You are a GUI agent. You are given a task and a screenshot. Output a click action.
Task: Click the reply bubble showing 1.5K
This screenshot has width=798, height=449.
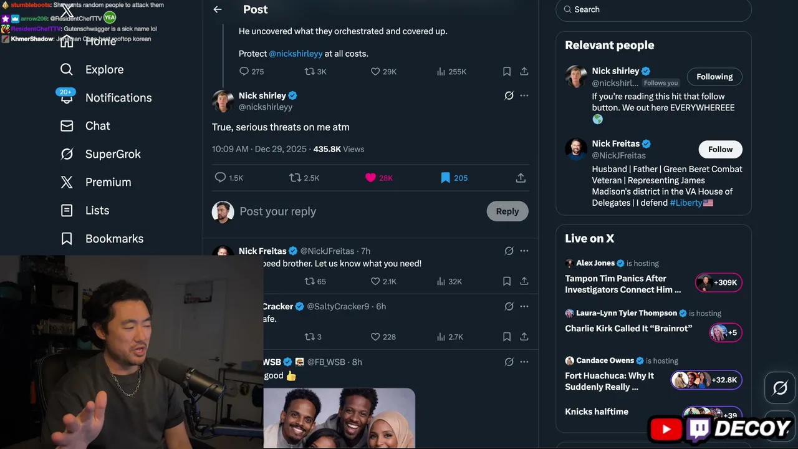point(220,178)
